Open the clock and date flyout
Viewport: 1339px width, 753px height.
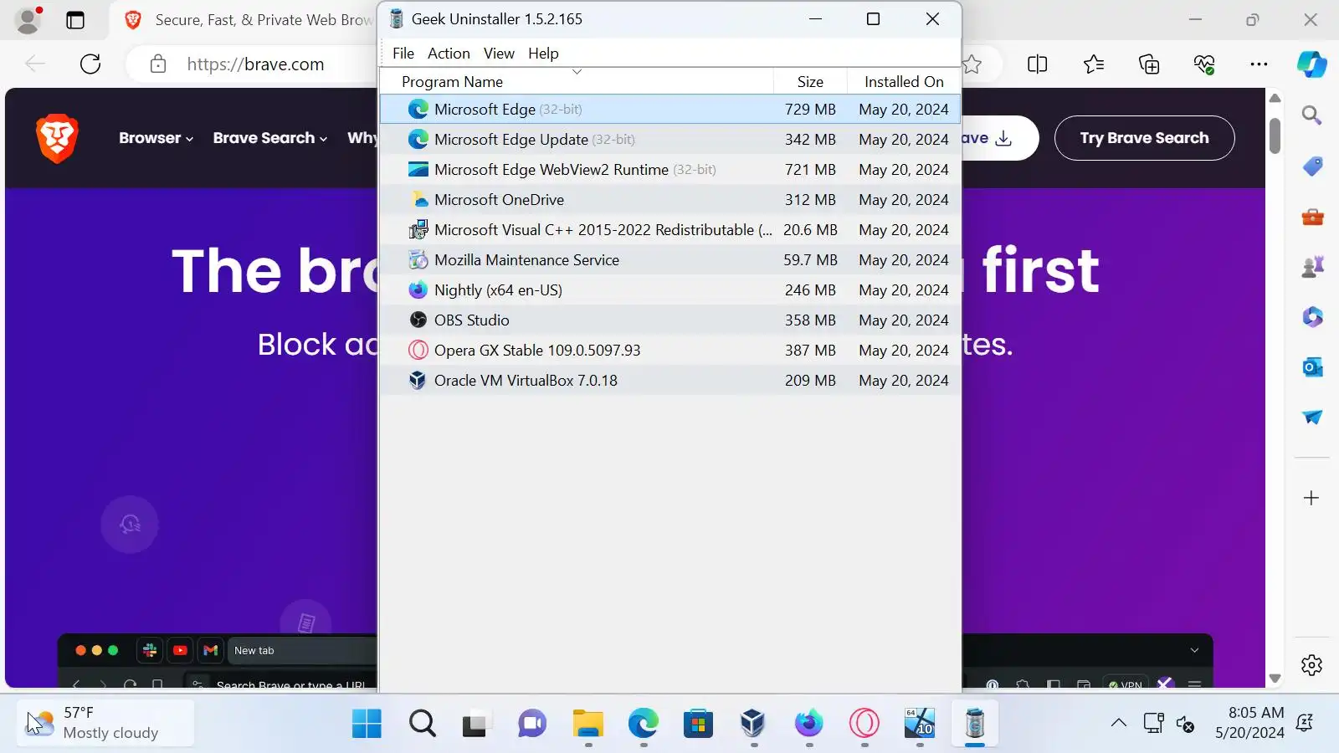(x=1249, y=724)
